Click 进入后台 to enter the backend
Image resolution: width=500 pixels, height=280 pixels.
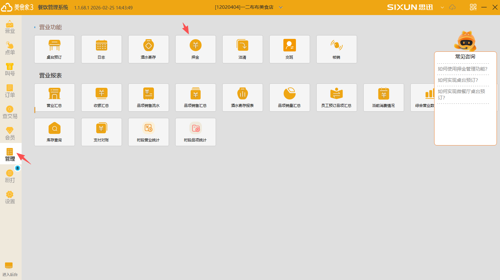(x=10, y=270)
